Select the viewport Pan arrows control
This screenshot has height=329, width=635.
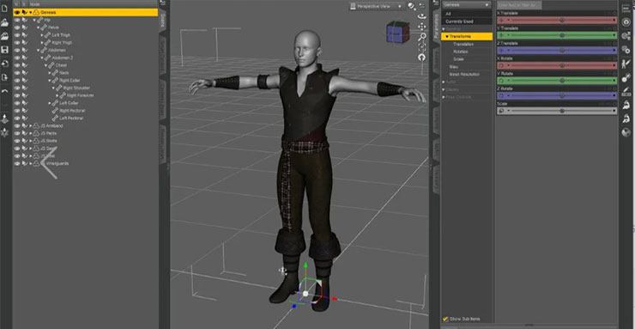pyautogui.click(x=422, y=27)
